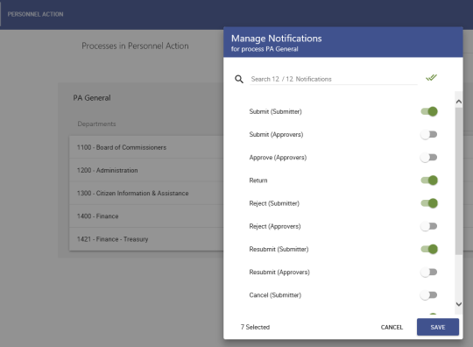
Task: Disable the Return notification switch
Action: tap(429, 181)
